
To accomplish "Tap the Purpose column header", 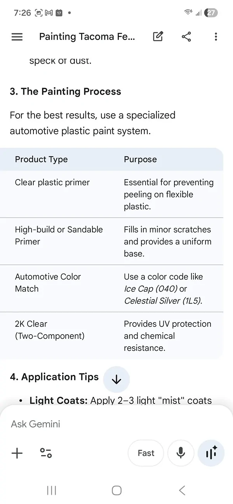I will pos(140,159).
